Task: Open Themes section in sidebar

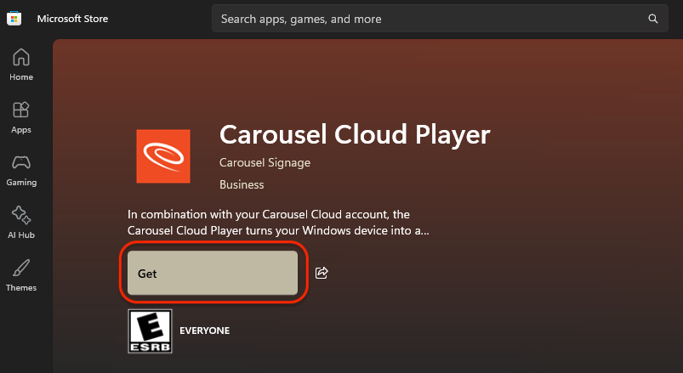Action: [21, 275]
